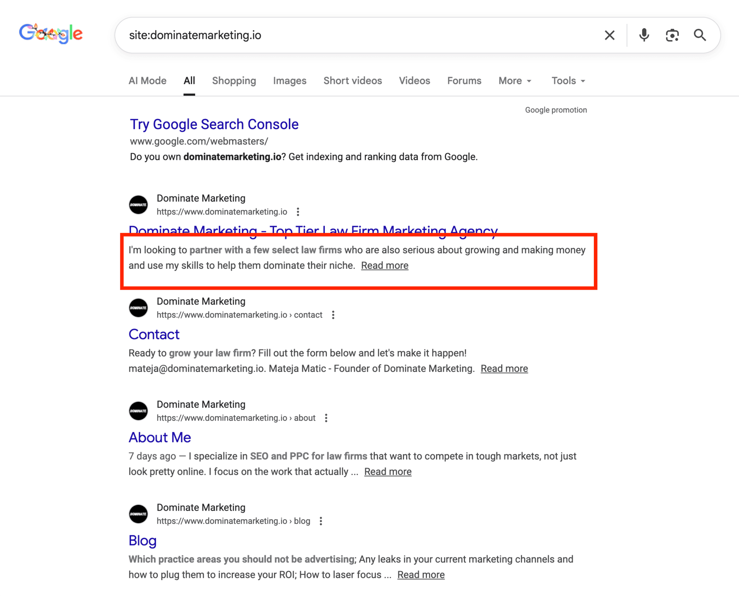Click the Dominate Marketing favicon on the first result
Screen dimensions: 739x596
click(138, 205)
